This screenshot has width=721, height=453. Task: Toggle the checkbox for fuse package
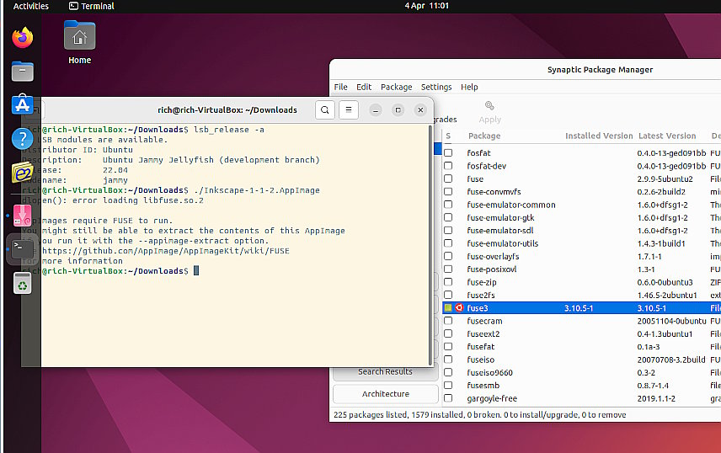(448, 179)
